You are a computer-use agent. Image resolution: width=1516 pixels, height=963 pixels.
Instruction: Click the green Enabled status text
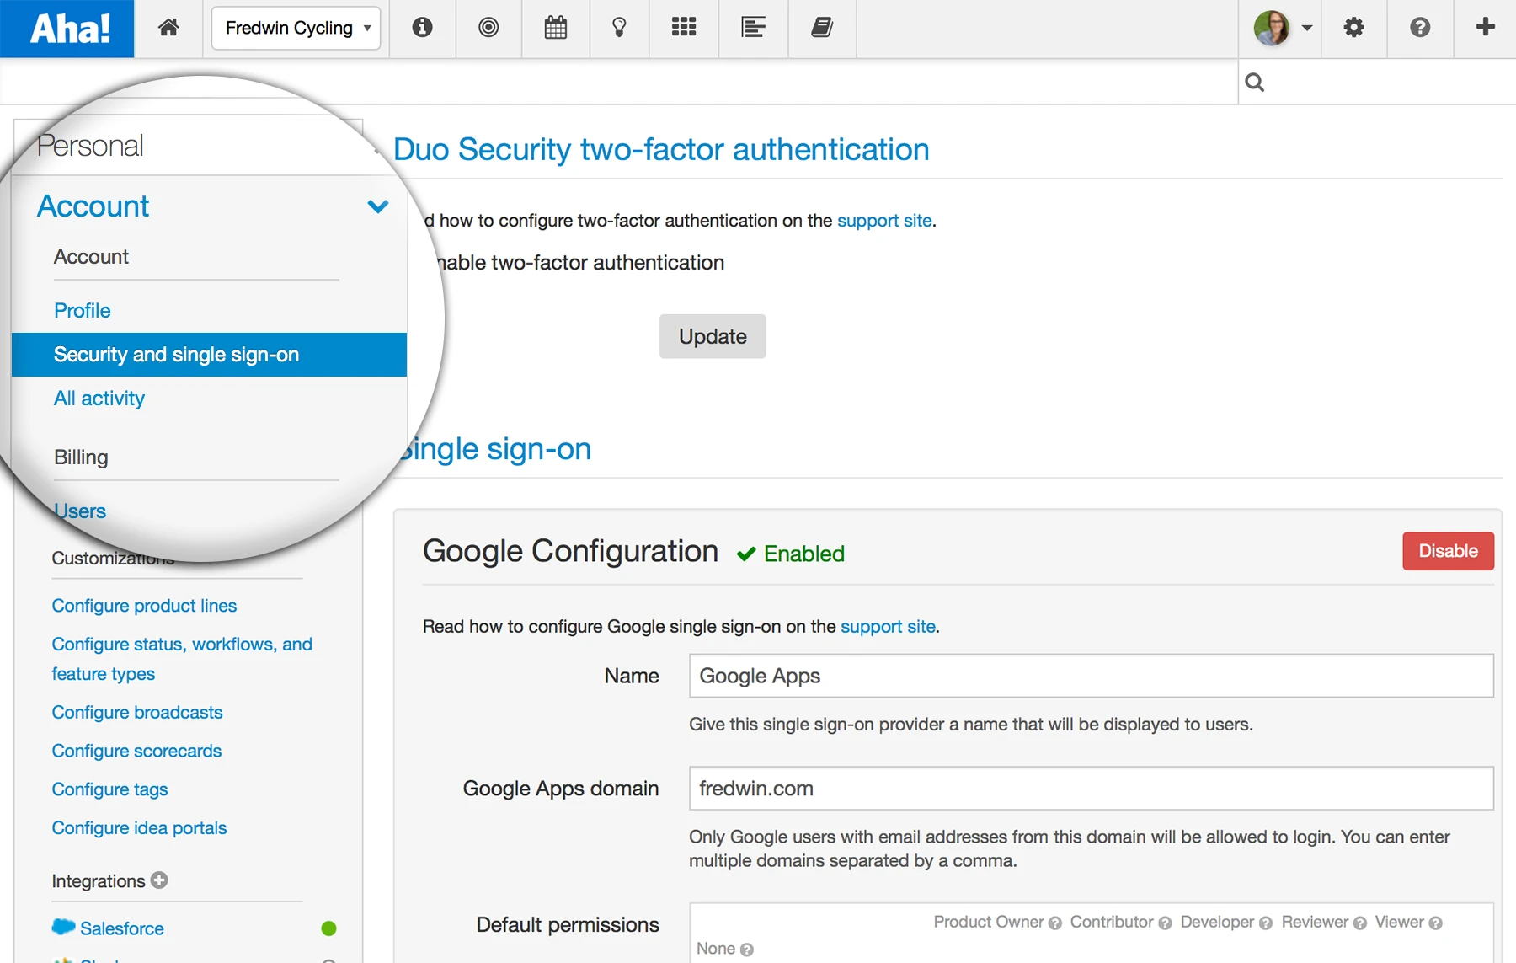coord(804,554)
